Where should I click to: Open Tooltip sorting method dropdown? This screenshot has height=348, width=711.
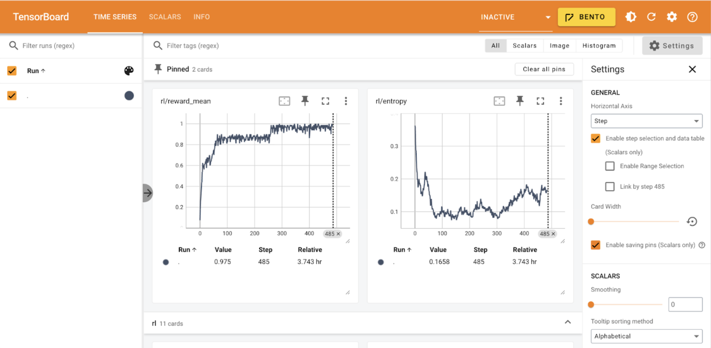[x=646, y=336]
